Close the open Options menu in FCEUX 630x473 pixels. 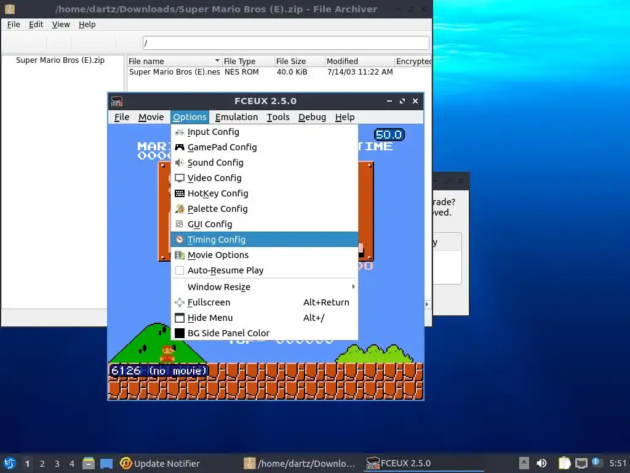coord(189,117)
